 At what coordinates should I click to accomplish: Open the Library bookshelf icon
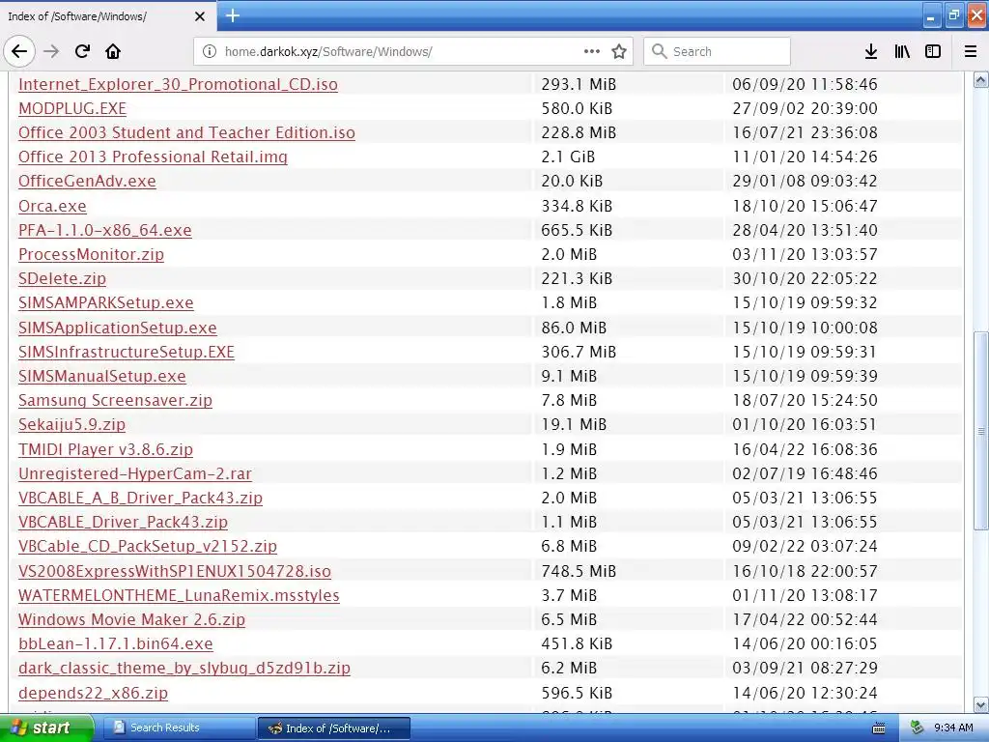click(x=902, y=52)
